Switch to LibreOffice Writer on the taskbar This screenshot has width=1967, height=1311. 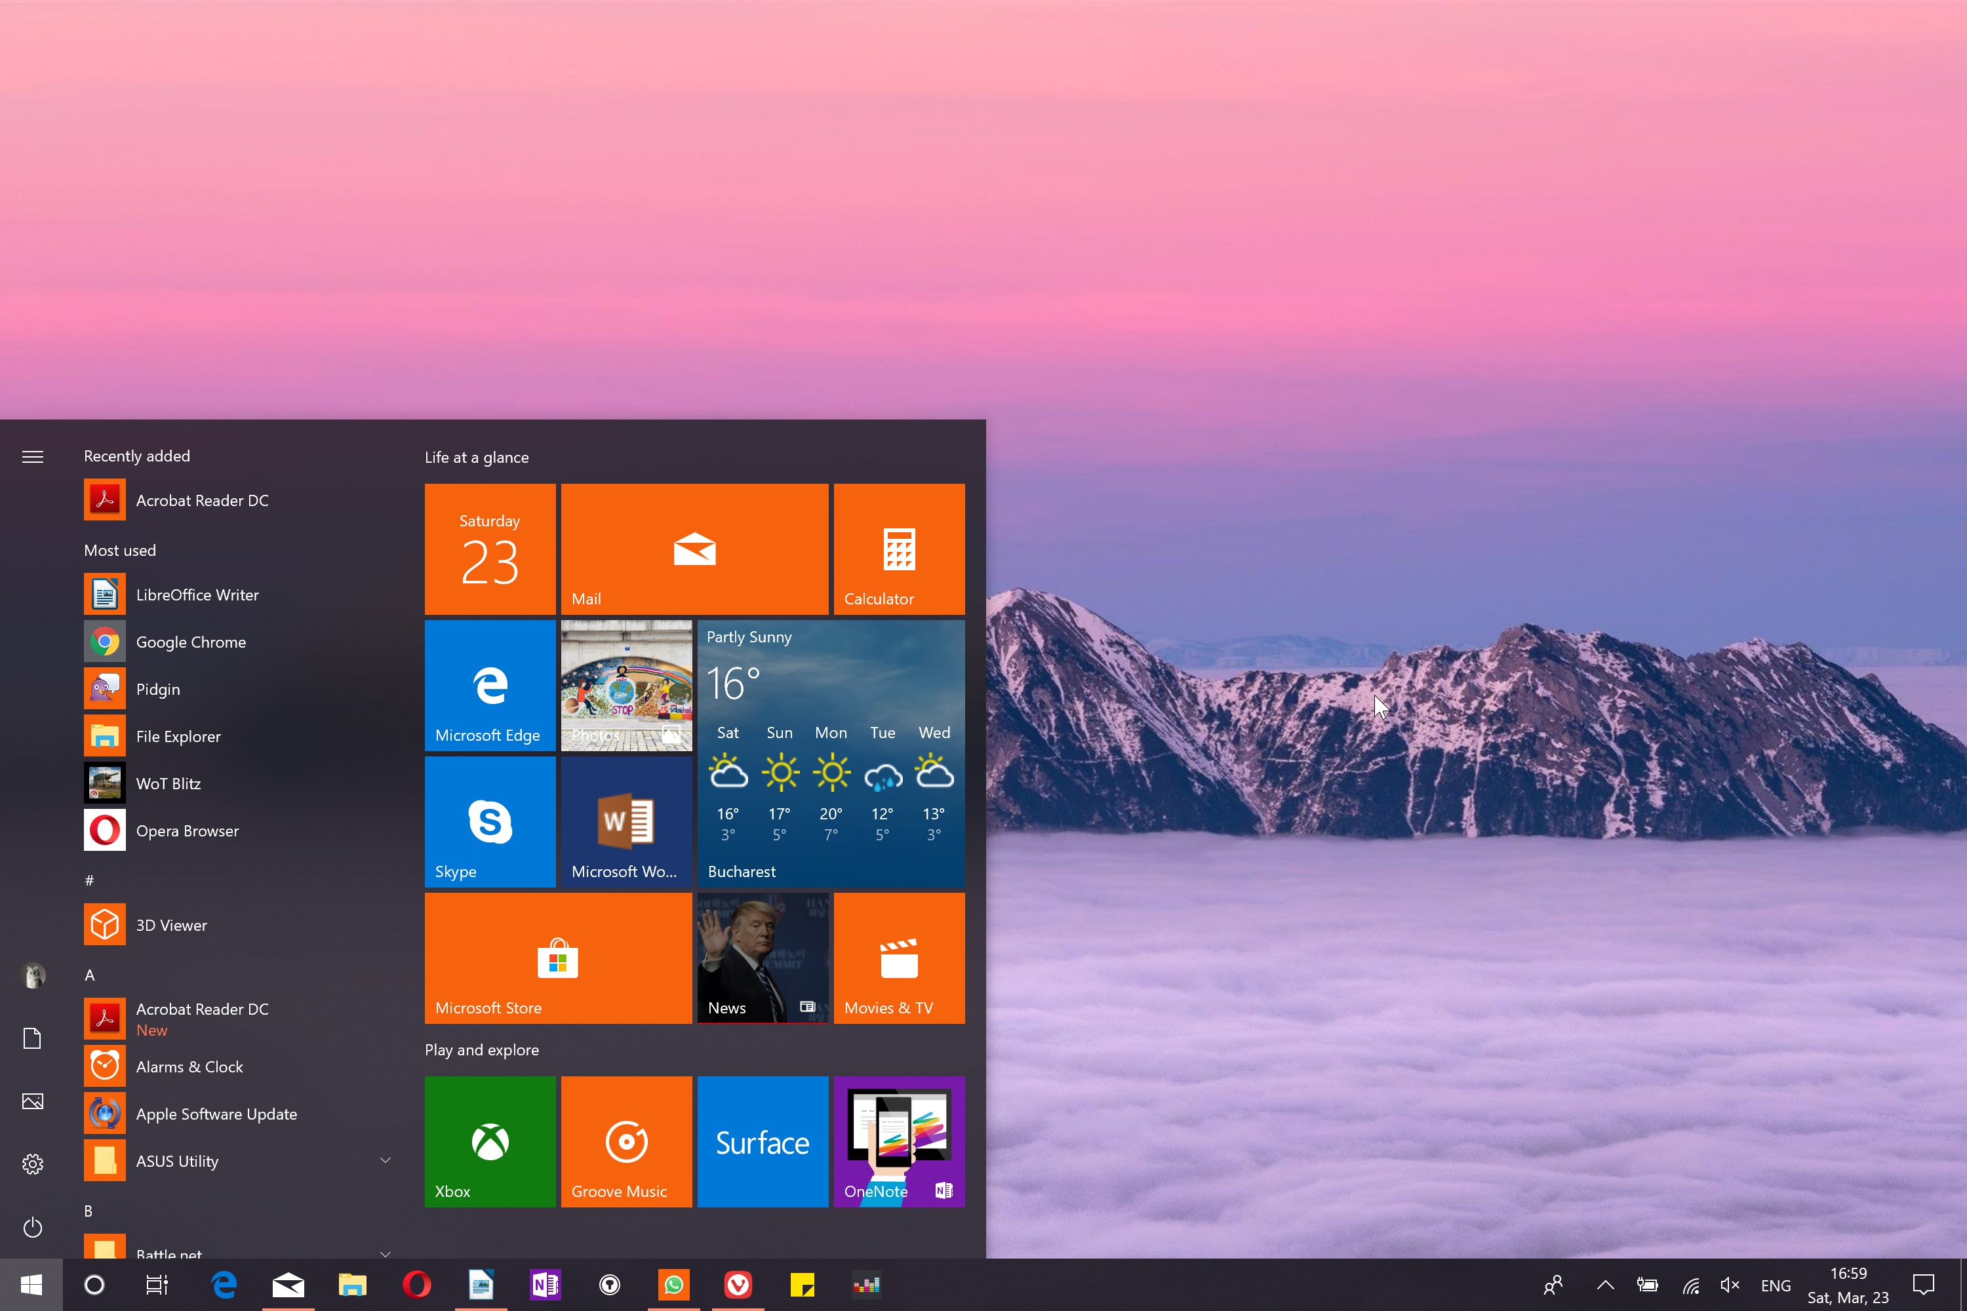tap(481, 1285)
